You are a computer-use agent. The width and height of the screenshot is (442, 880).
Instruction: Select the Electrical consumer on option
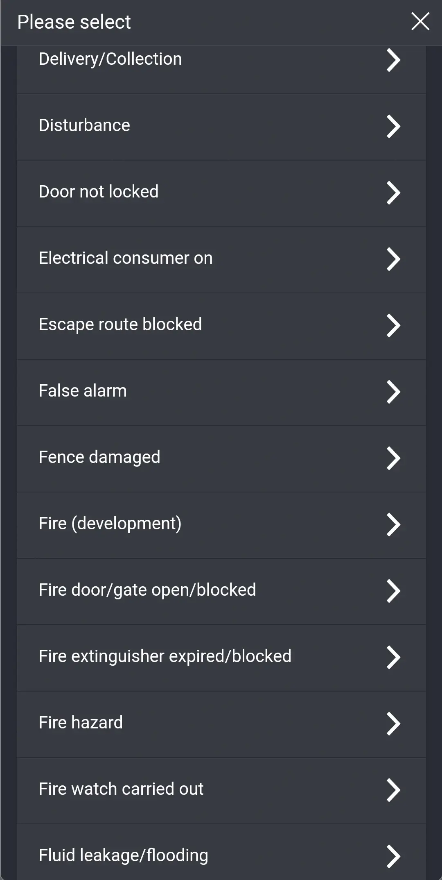pyautogui.click(x=221, y=259)
